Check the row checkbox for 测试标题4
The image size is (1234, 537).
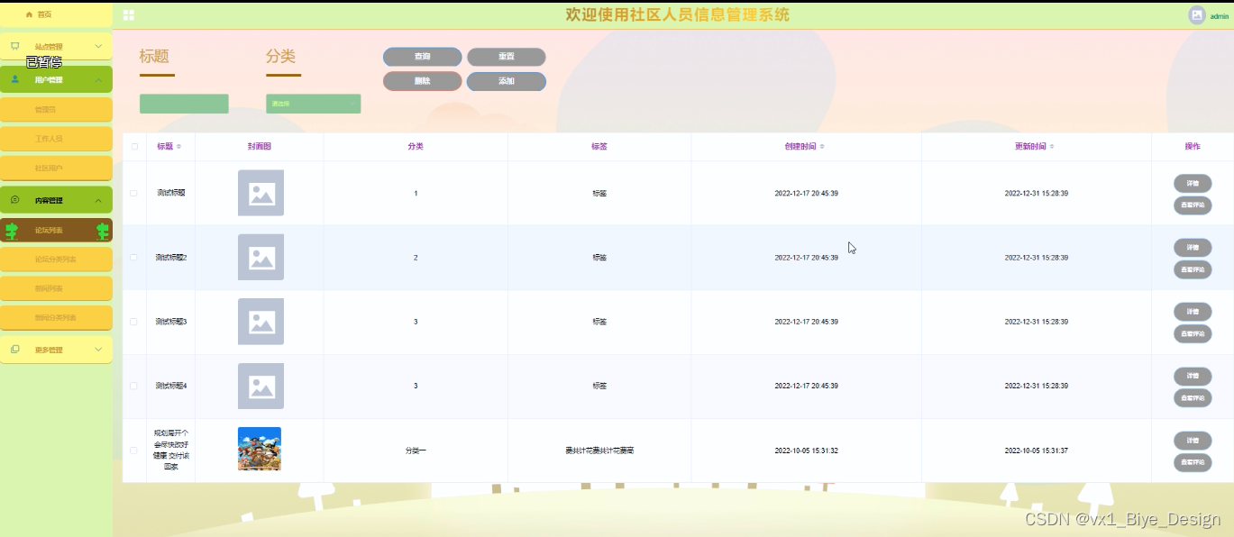(x=134, y=386)
